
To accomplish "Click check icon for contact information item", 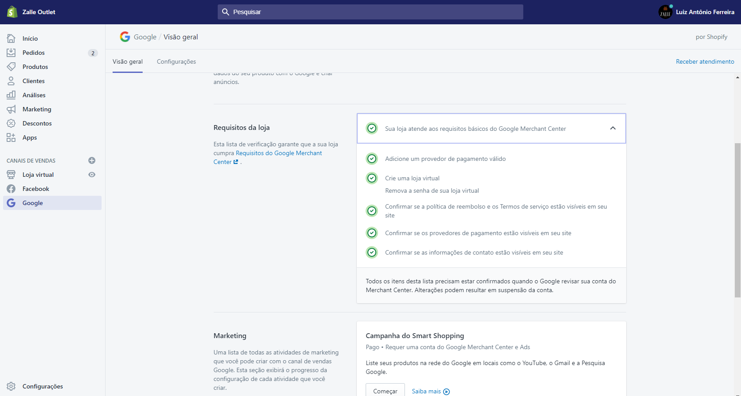I will pyautogui.click(x=372, y=252).
